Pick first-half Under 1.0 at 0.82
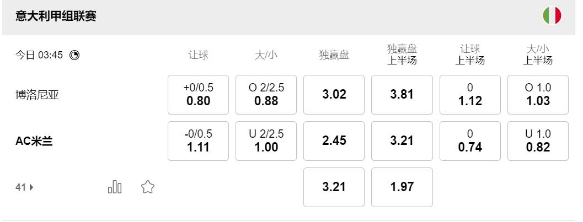This screenshot has height=222, width=583. [538, 141]
